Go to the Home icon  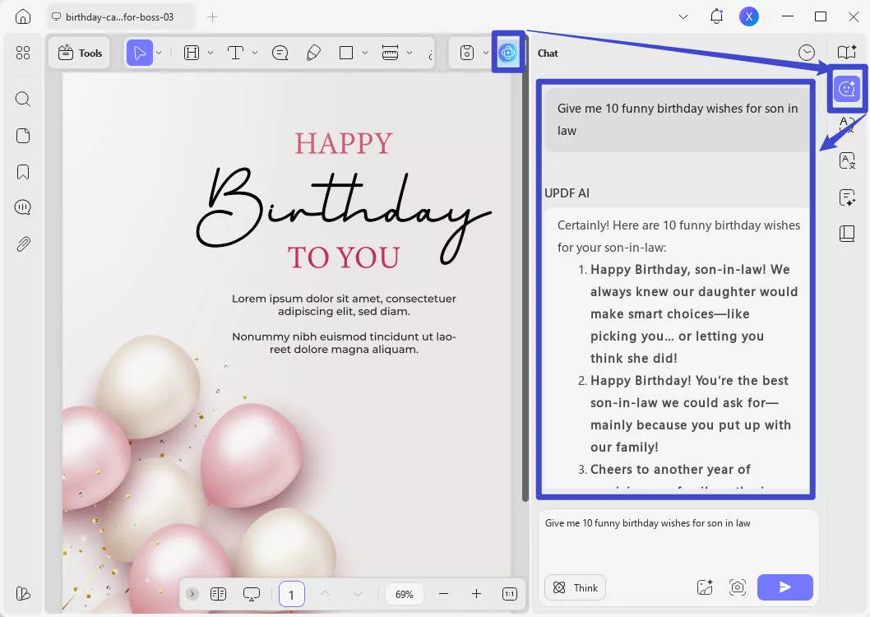23,16
